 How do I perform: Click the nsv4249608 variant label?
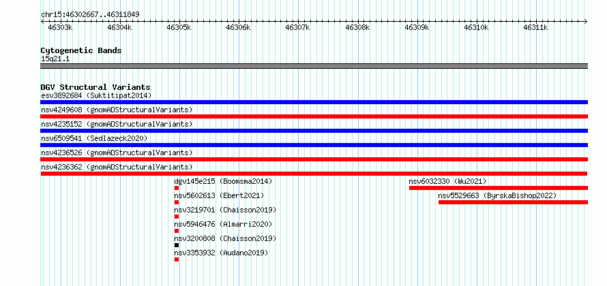[117, 110]
